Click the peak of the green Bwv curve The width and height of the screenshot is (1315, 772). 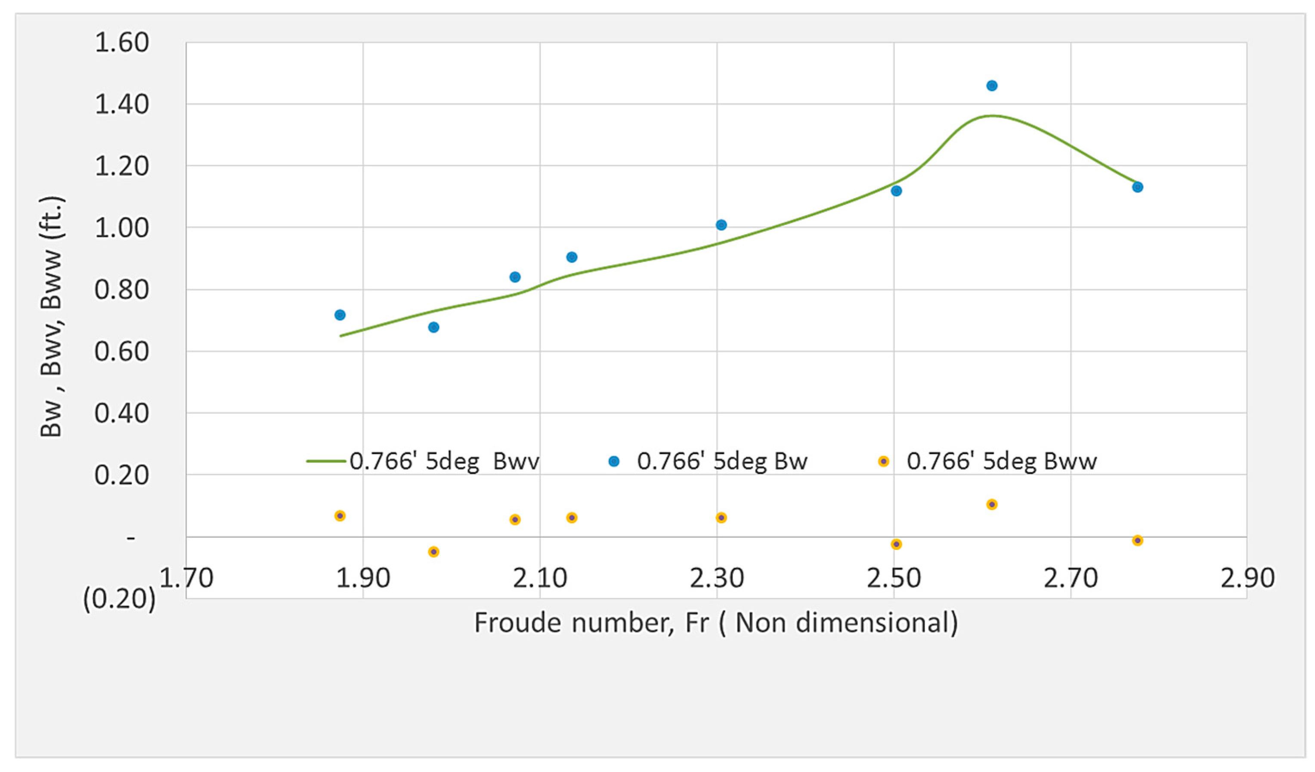tap(992, 116)
